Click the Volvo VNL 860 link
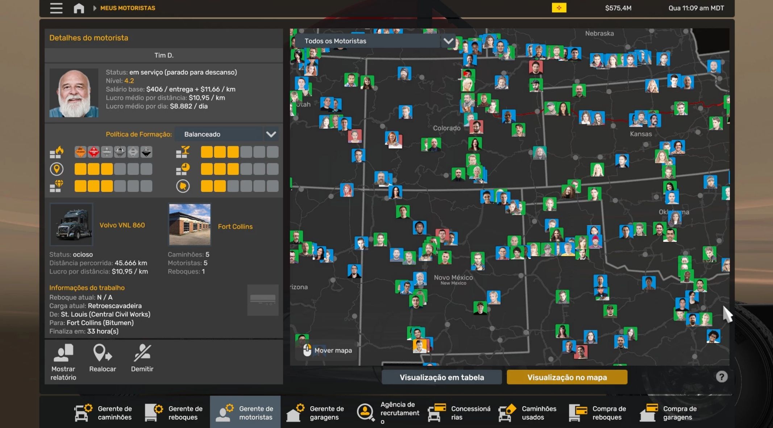 [122, 225]
